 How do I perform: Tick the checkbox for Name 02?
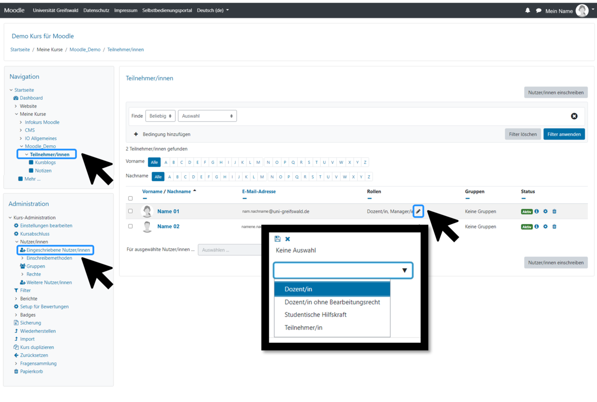pyautogui.click(x=130, y=226)
